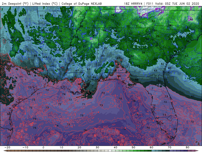Click the '-20' color scale label
The image size is (202, 152).
(7, 147)
